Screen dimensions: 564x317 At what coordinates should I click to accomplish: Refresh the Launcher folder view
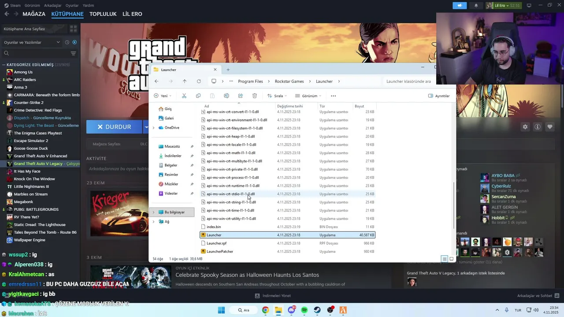pos(199,81)
